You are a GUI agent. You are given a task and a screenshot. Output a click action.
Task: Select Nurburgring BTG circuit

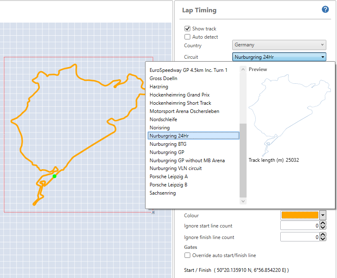[168, 144]
